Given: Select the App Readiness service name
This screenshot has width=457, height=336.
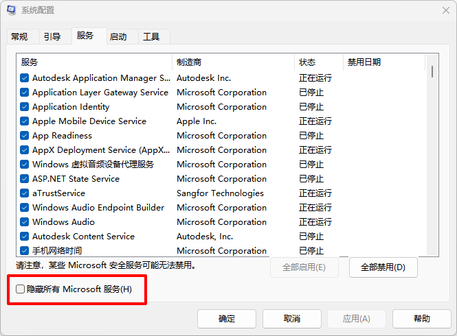Looking at the screenshot, I should pos(62,136).
